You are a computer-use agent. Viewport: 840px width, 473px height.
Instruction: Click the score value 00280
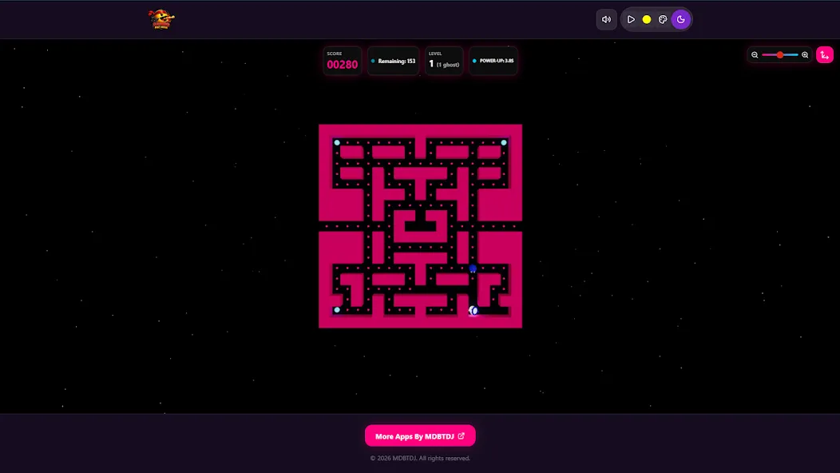click(x=343, y=65)
